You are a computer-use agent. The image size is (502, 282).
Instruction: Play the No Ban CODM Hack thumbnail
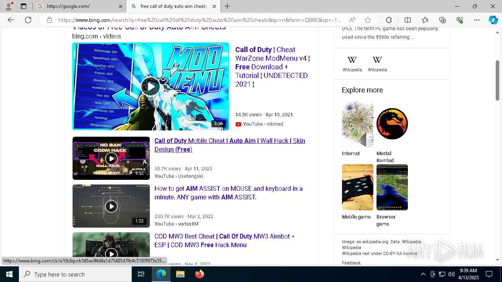pos(111,158)
